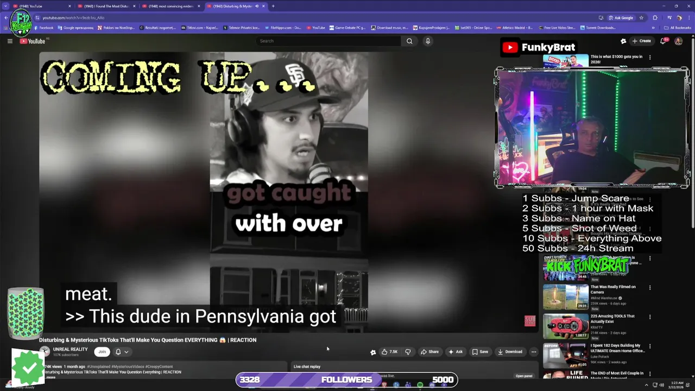Open YouTube notifications bell
The image size is (695, 391).
[x=663, y=41]
